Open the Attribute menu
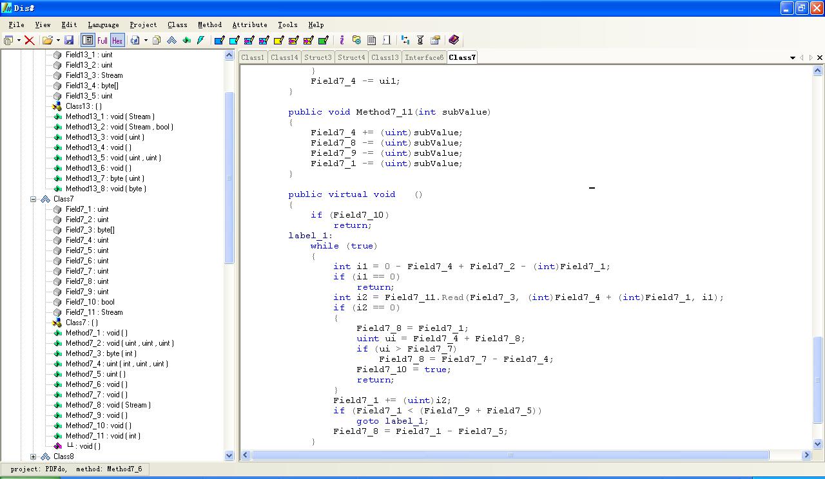Screen dimensions: 825x479 click(249, 24)
